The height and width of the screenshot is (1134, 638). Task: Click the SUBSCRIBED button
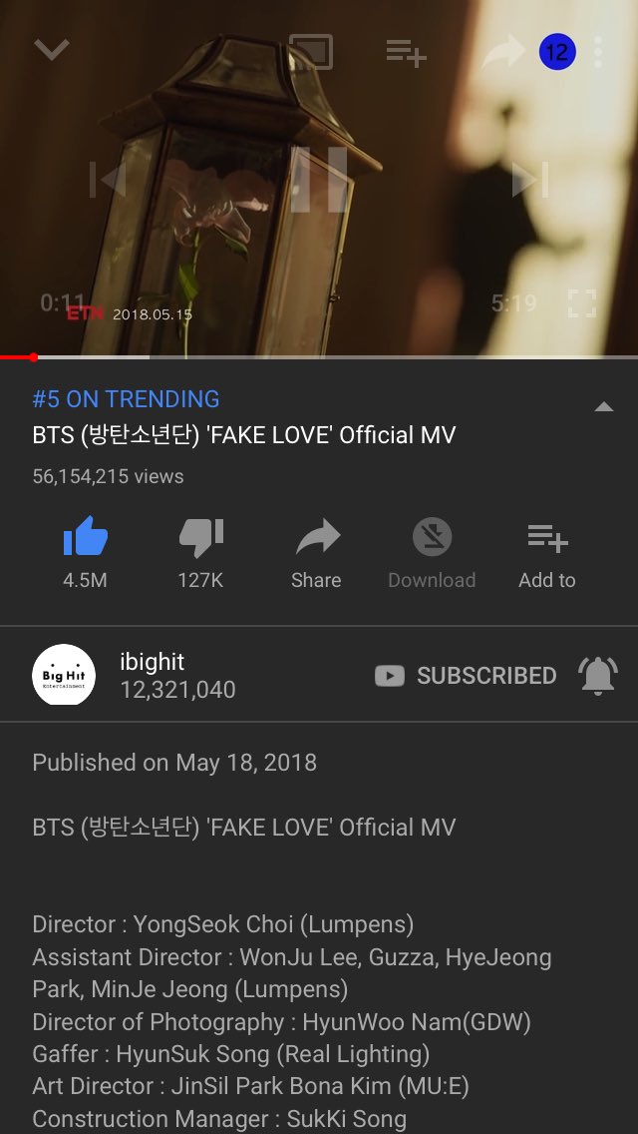point(466,676)
